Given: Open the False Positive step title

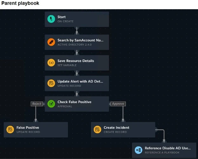Looking at the screenshot, I should pos(28,128).
